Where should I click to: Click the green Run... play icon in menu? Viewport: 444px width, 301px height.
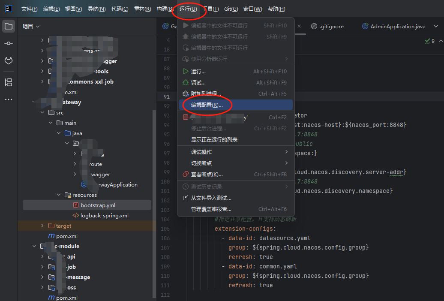[x=186, y=72]
